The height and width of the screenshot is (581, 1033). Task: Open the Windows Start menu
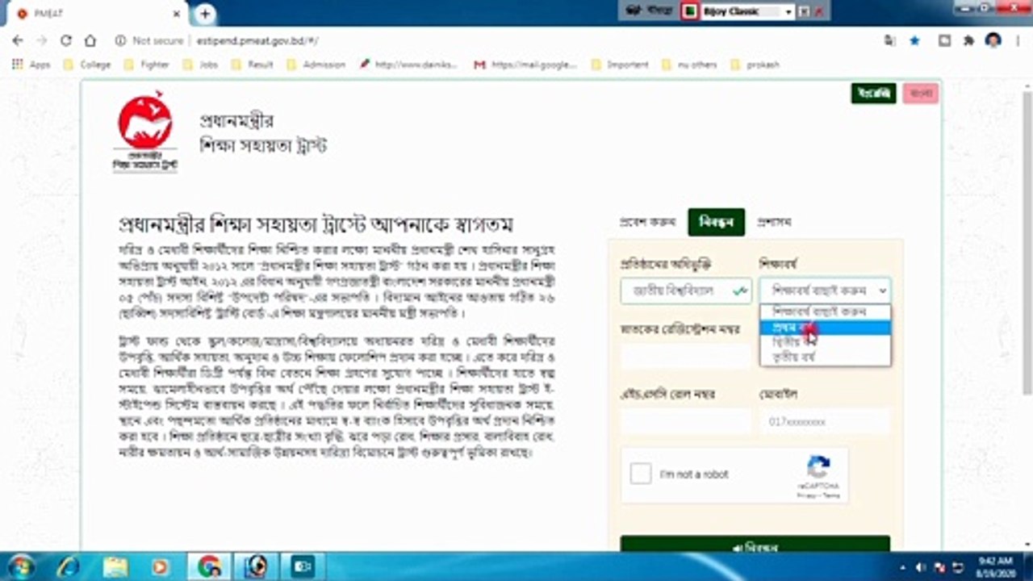coord(20,566)
